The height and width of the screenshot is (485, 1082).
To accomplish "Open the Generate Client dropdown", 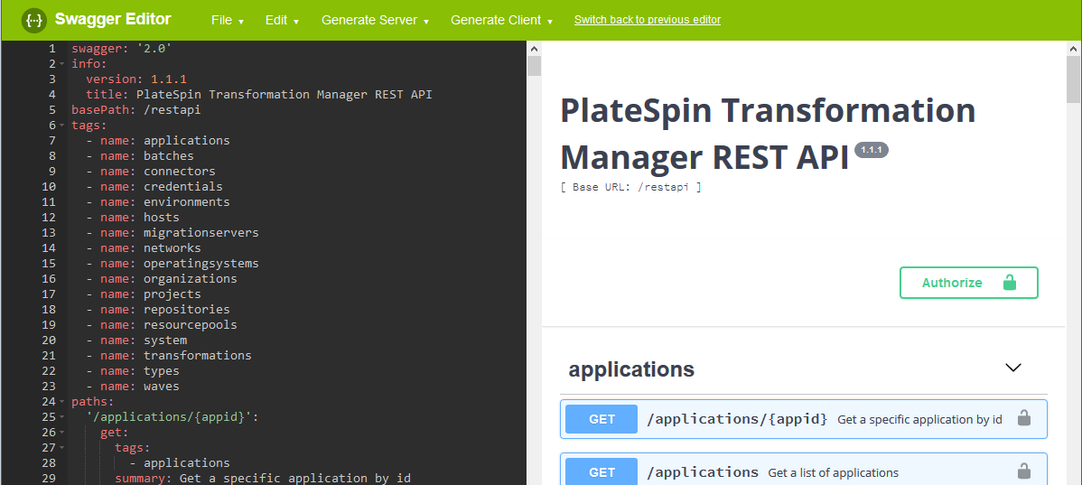I will pyautogui.click(x=501, y=20).
